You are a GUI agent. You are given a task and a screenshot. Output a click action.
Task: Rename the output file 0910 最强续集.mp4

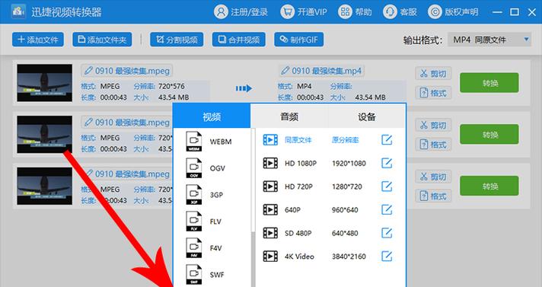[321, 71]
